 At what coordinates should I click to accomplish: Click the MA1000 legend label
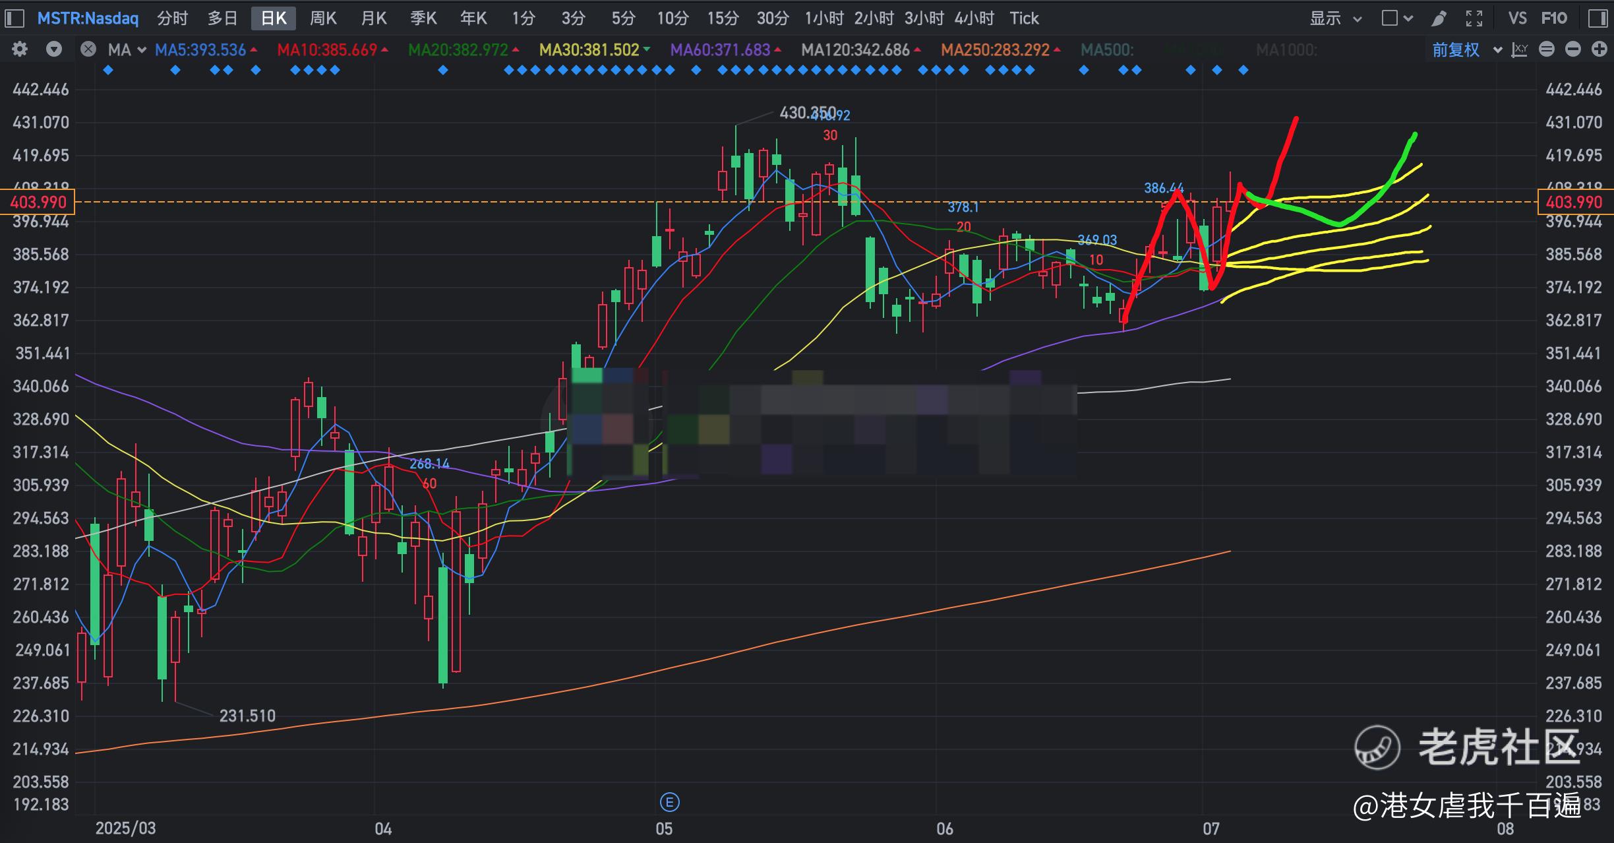(x=1286, y=49)
